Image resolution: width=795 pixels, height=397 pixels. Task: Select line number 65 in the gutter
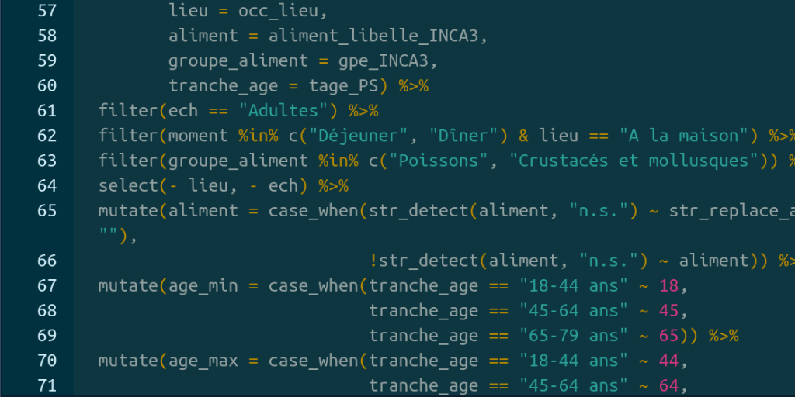click(47, 211)
